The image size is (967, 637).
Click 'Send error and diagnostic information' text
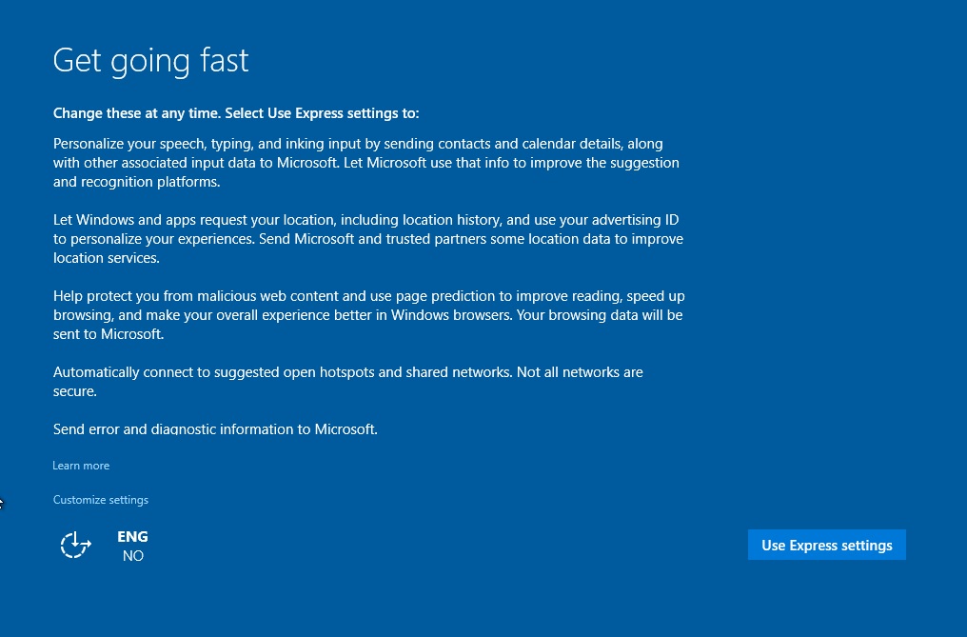215,429
